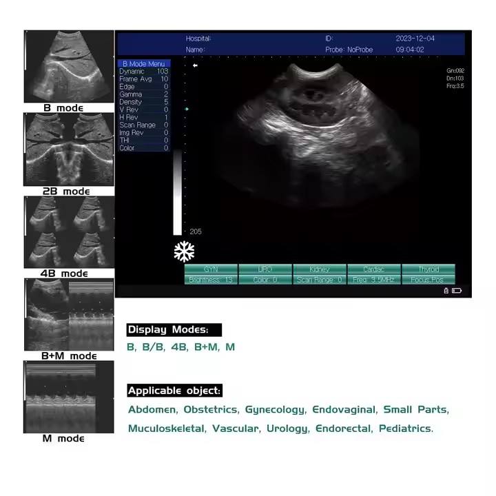Image resolution: width=496 pixels, height=496 pixels.
Task: Select the Edge menu row
Action: (x=144, y=86)
